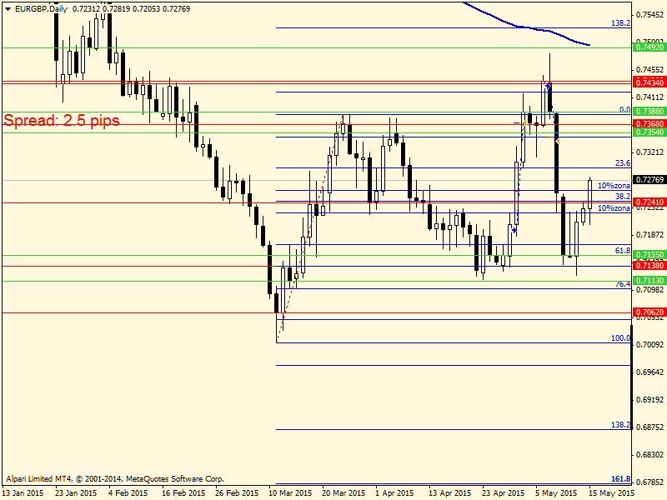The image size is (667, 500).
Task: Click the 10 Mar 2015 date label
Action: (290, 493)
